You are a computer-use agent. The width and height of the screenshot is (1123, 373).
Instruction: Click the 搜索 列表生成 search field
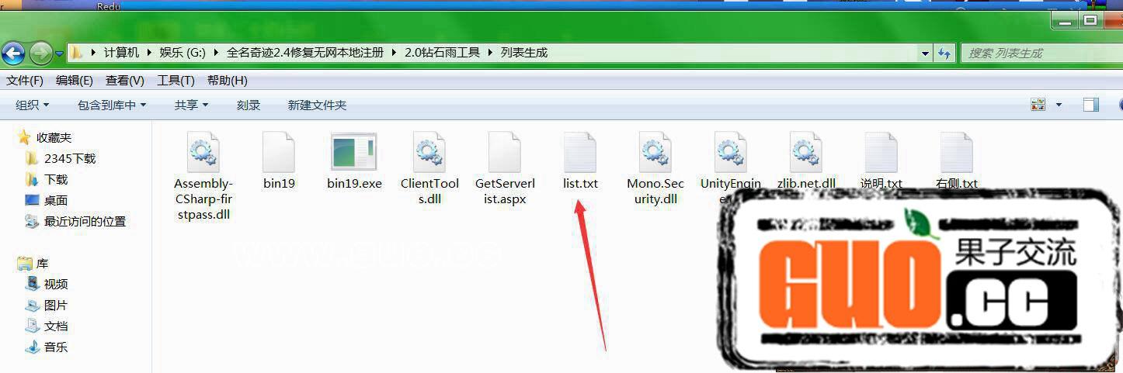click(1040, 54)
